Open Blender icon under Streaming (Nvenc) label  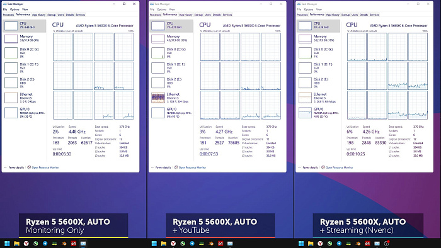358,244
